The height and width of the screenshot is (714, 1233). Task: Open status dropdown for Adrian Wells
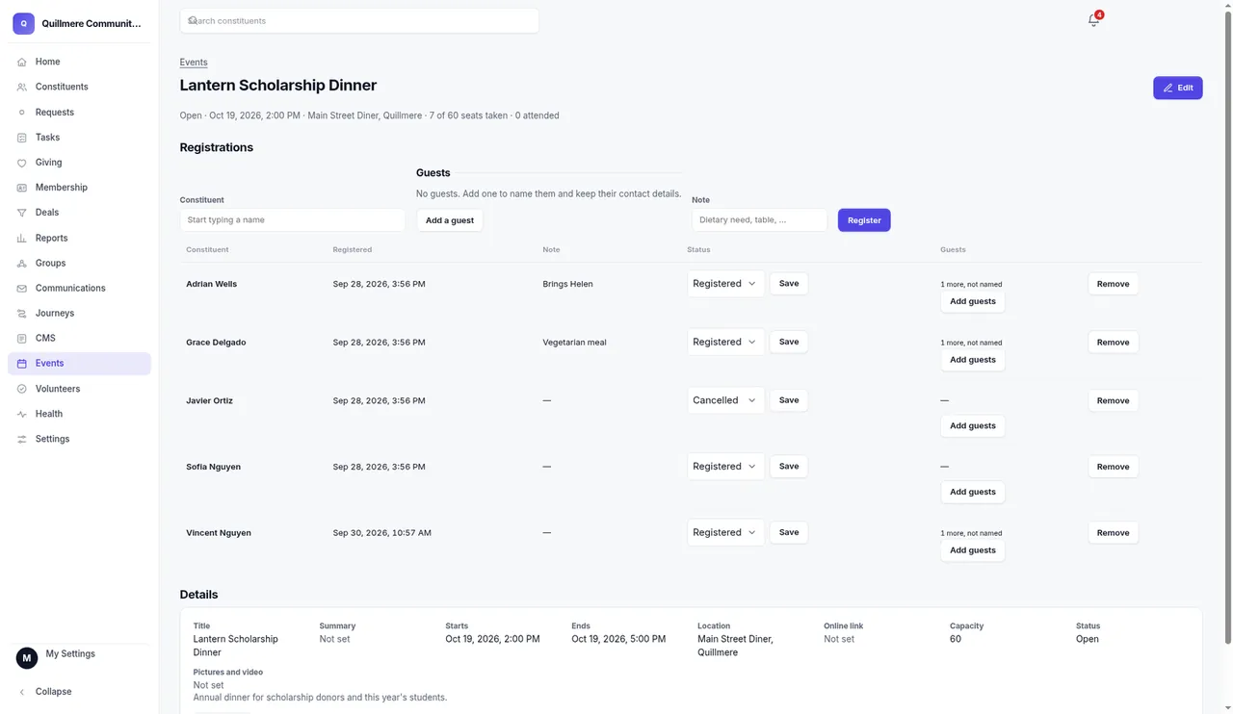725,284
